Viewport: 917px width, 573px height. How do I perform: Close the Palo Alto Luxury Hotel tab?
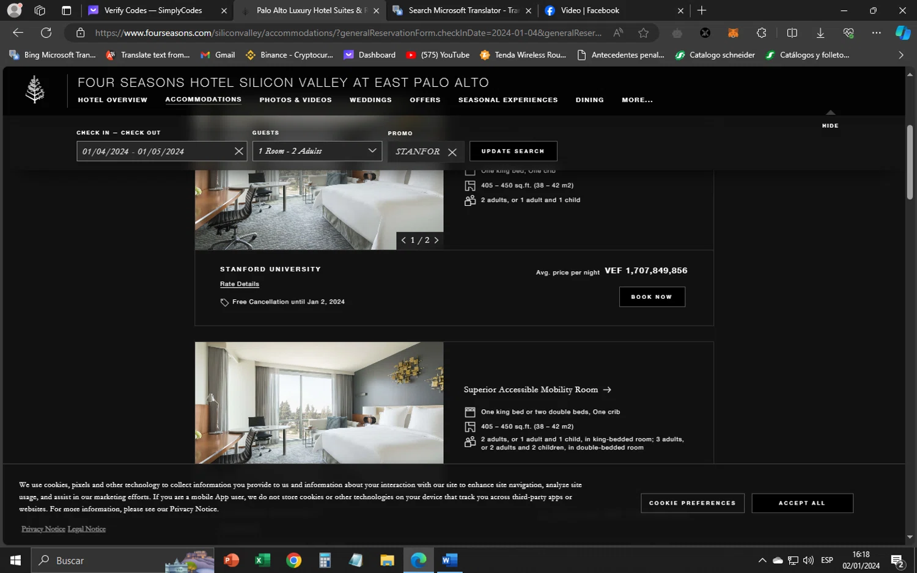pyautogui.click(x=376, y=10)
